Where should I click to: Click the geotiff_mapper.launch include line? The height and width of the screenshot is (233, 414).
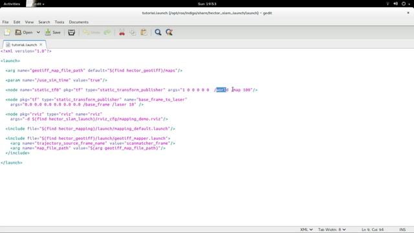[88, 139]
